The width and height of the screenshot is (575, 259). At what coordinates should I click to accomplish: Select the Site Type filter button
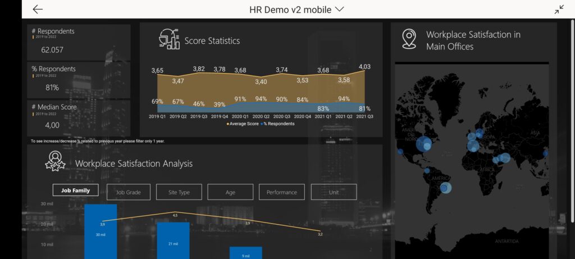tap(179, 192)
